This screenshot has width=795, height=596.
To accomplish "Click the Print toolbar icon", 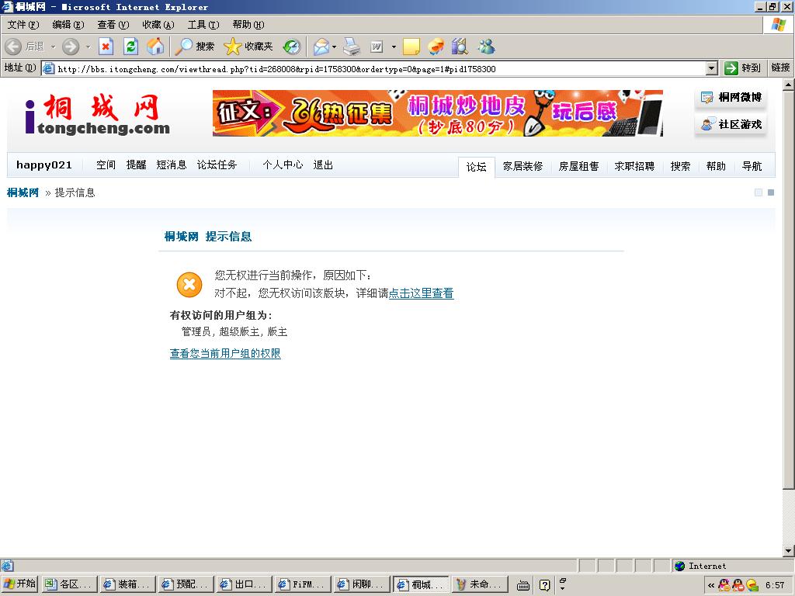I will click(x=352, y=47).
